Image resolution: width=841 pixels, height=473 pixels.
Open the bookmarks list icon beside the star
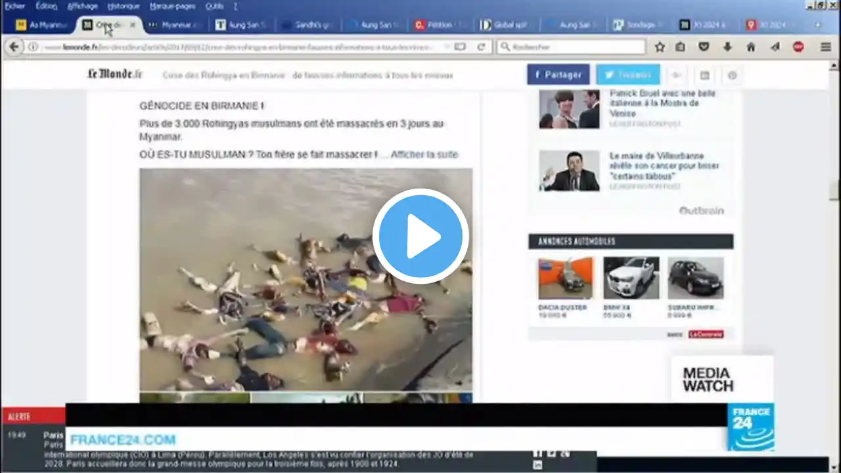681,47
